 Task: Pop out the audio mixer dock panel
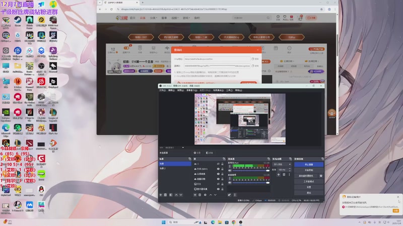(x=268, y=159)
